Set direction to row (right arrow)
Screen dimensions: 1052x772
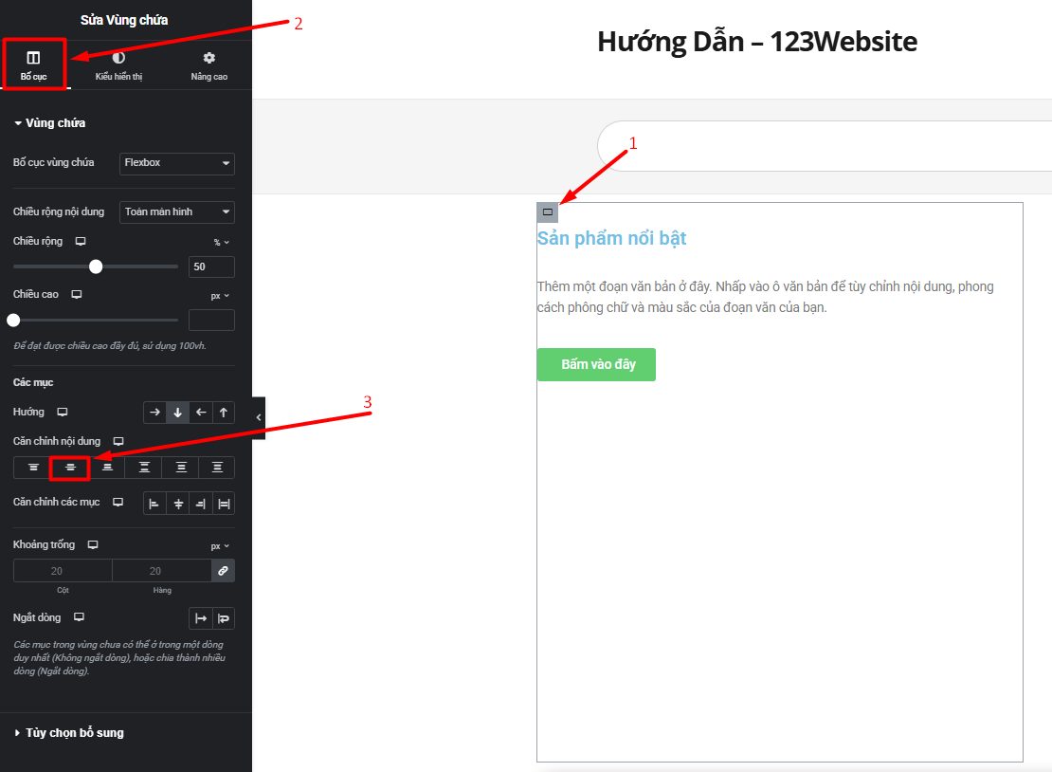tap(154, 413)
